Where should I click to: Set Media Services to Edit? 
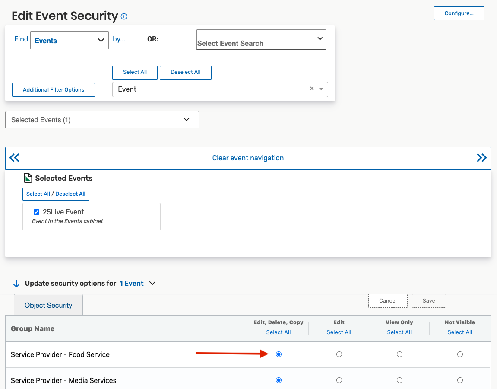pyautogui.click(x=339, y=380)
